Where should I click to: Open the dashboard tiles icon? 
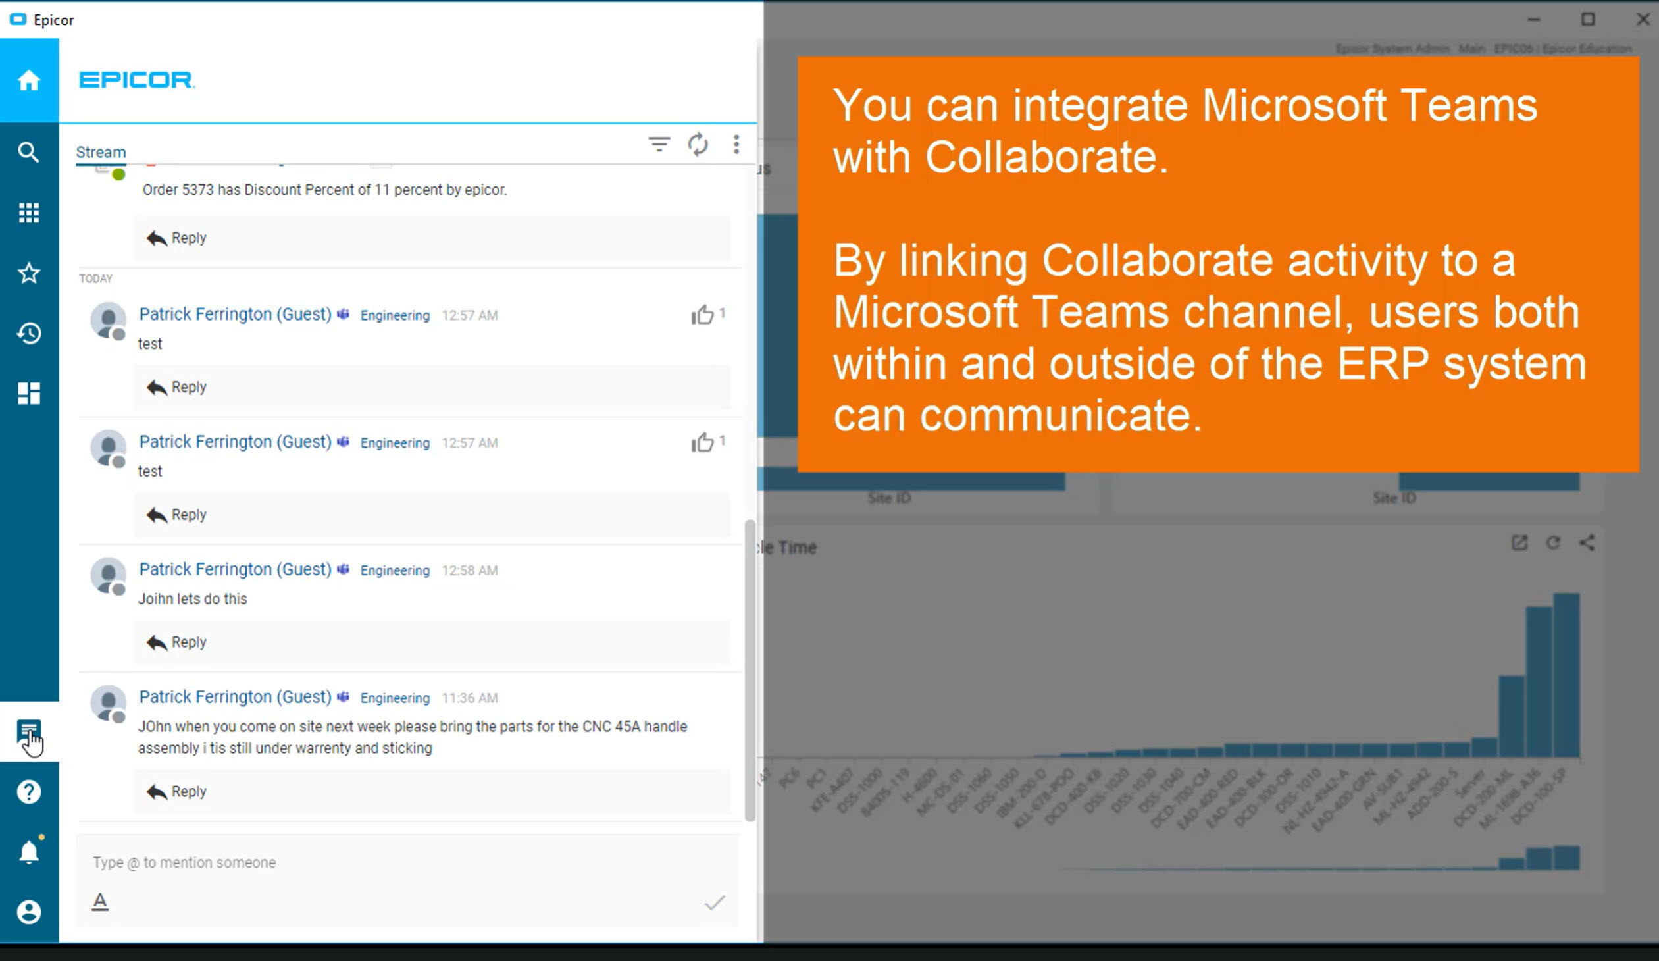pos(29,393)
